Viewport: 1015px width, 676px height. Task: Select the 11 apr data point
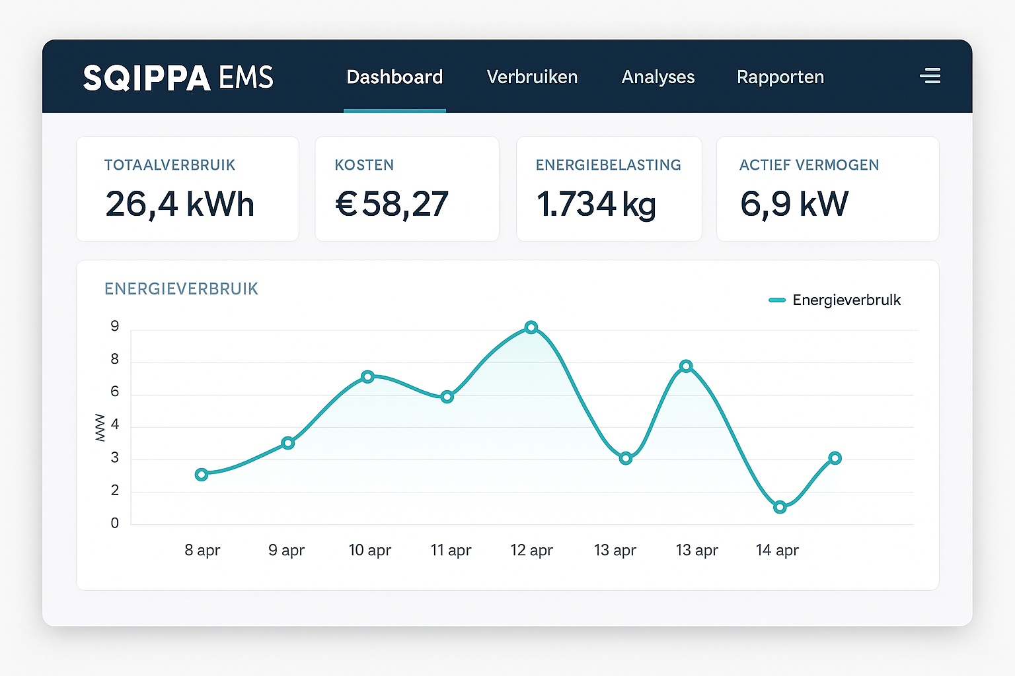tap(447, 397)
